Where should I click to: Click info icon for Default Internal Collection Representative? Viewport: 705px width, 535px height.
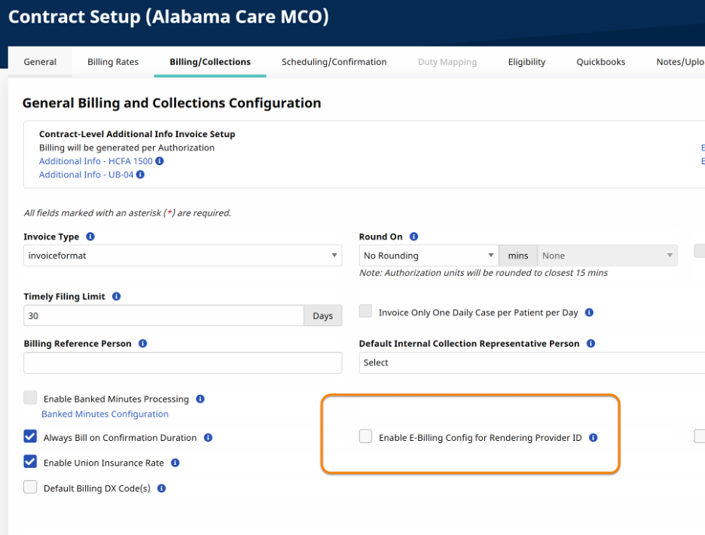[591, 344]
